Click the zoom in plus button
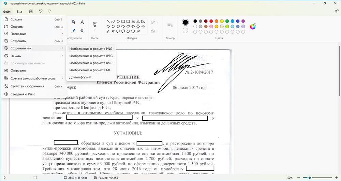341x181 pixels. 336,178
